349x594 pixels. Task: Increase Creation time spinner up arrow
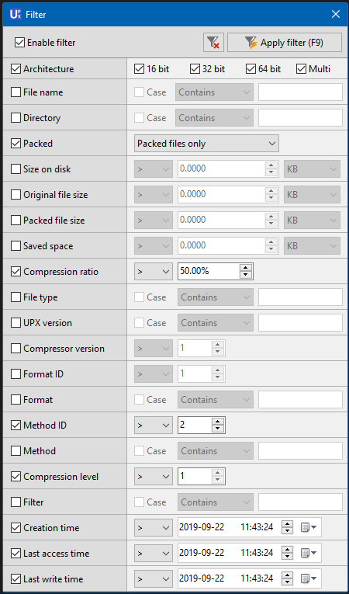click(x=288, y=524)
